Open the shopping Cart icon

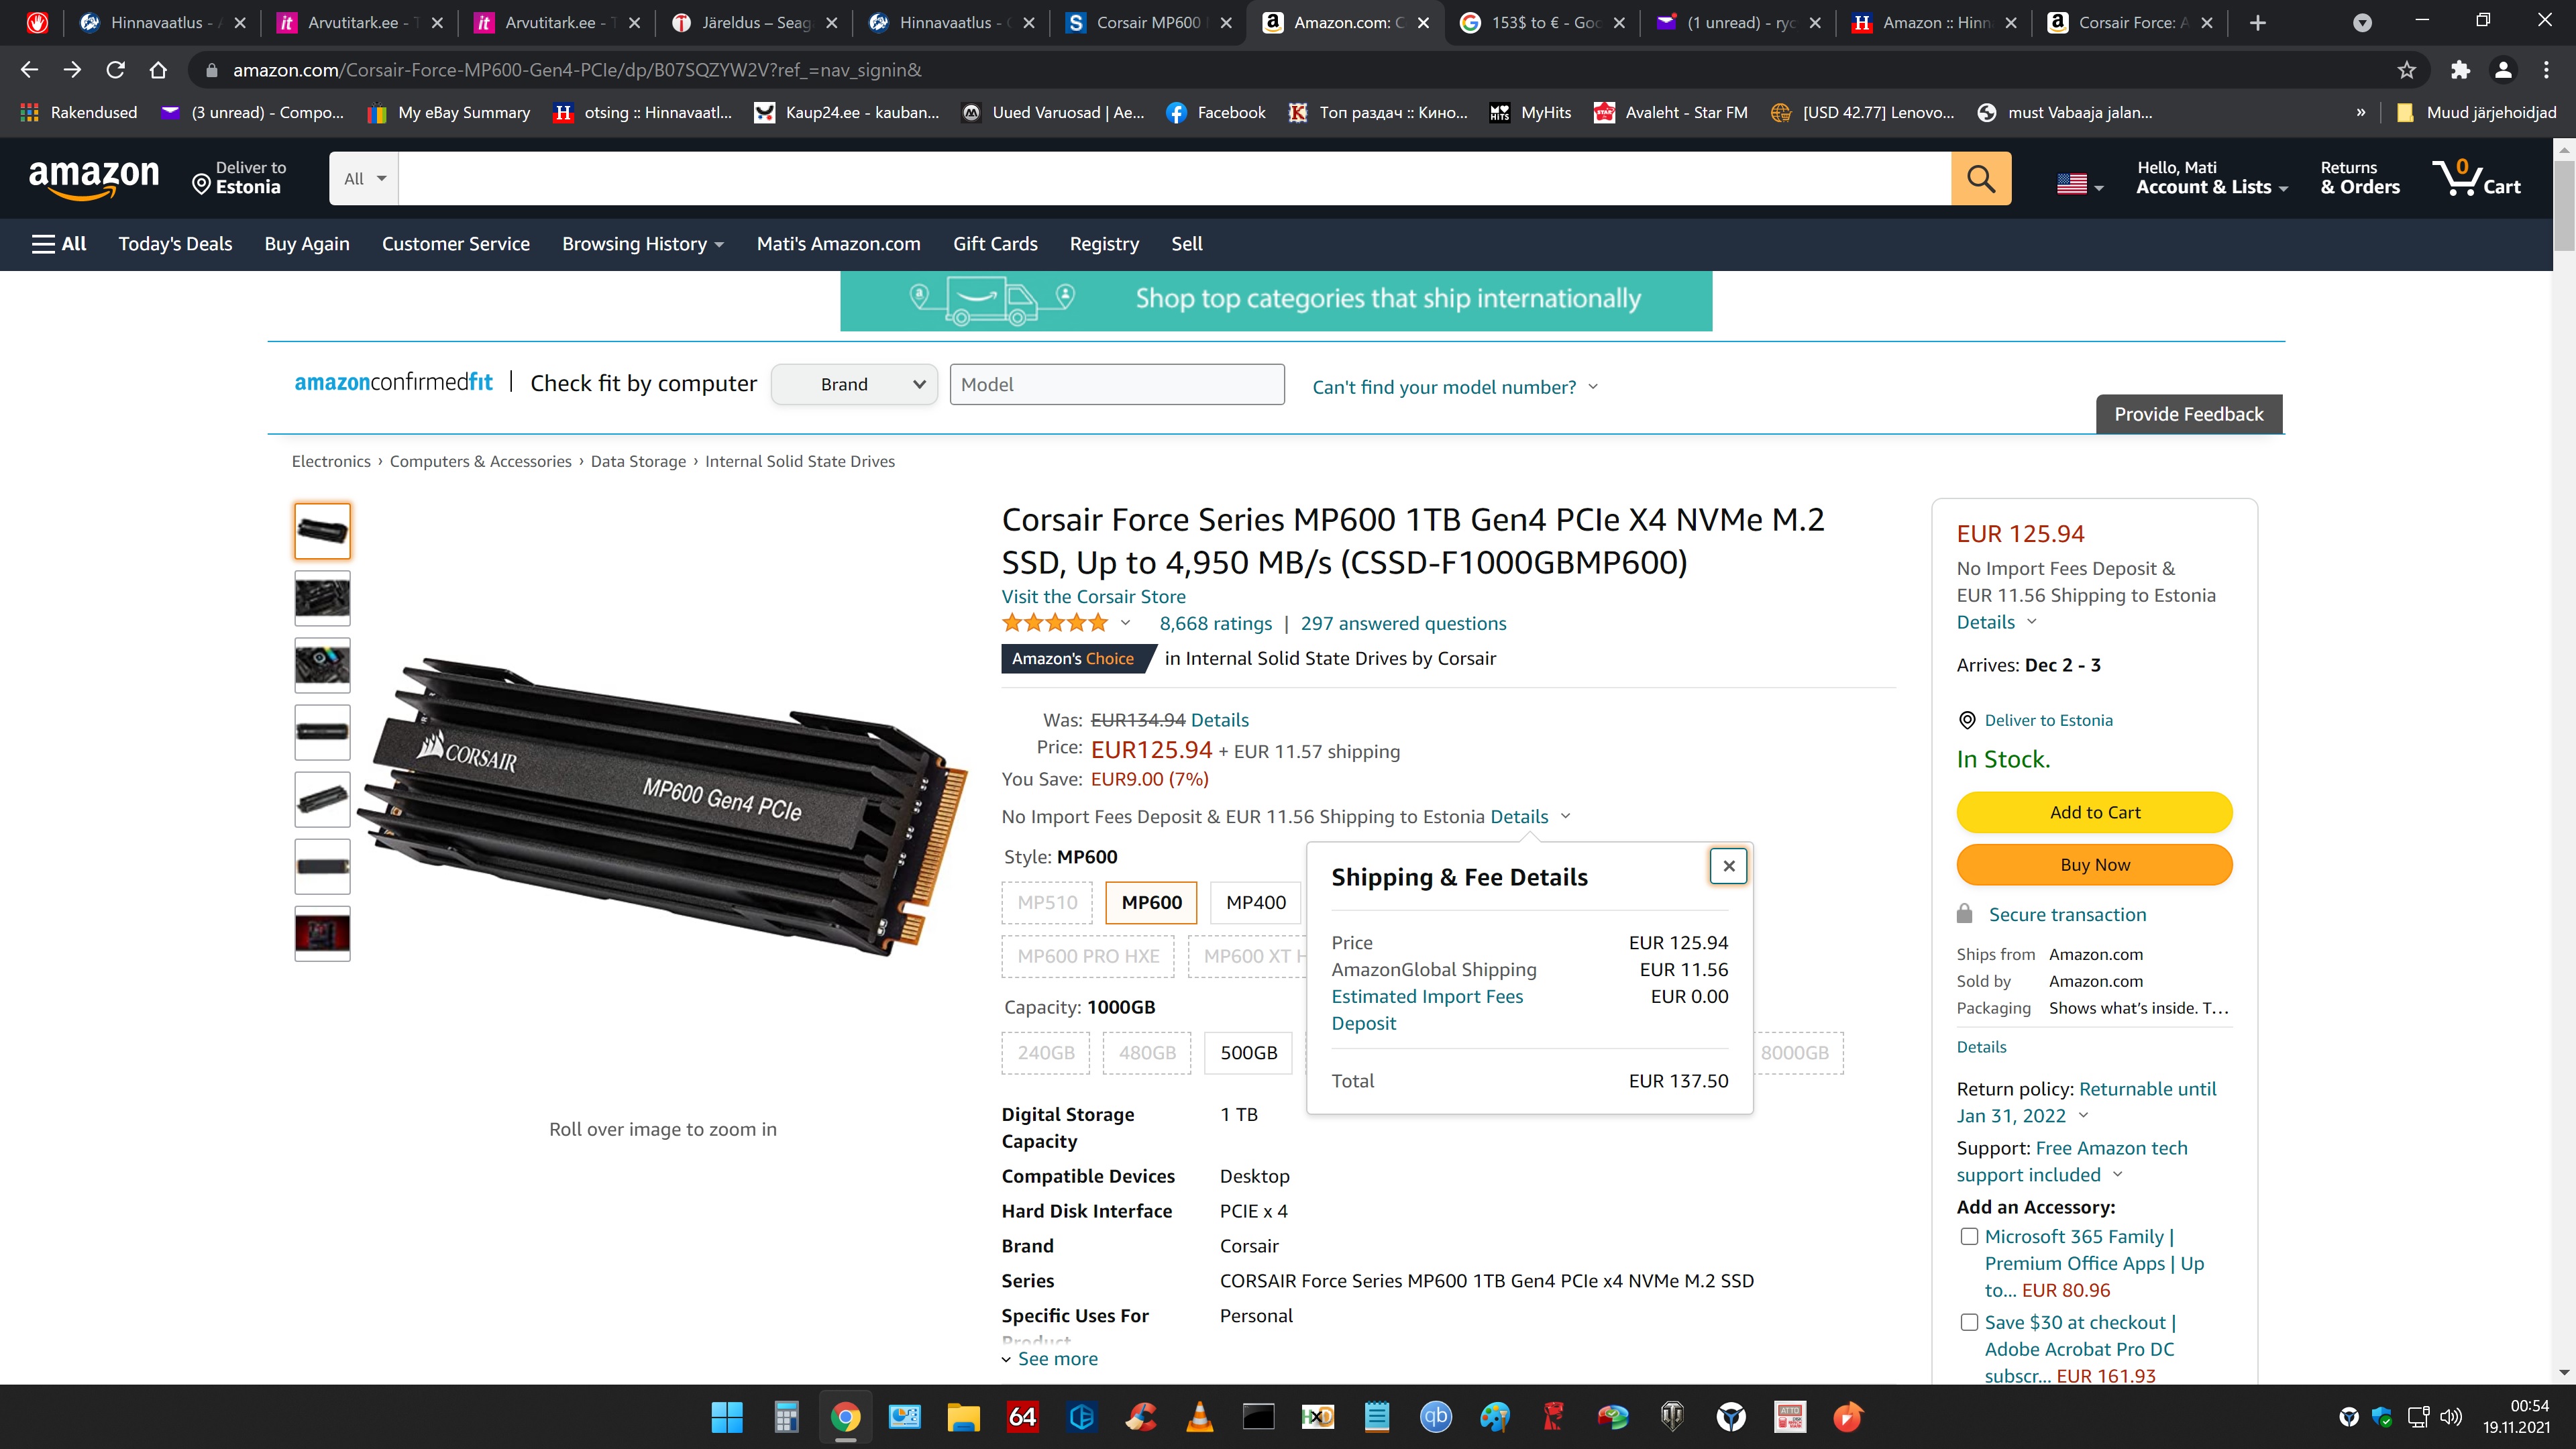coord(2477,178)
